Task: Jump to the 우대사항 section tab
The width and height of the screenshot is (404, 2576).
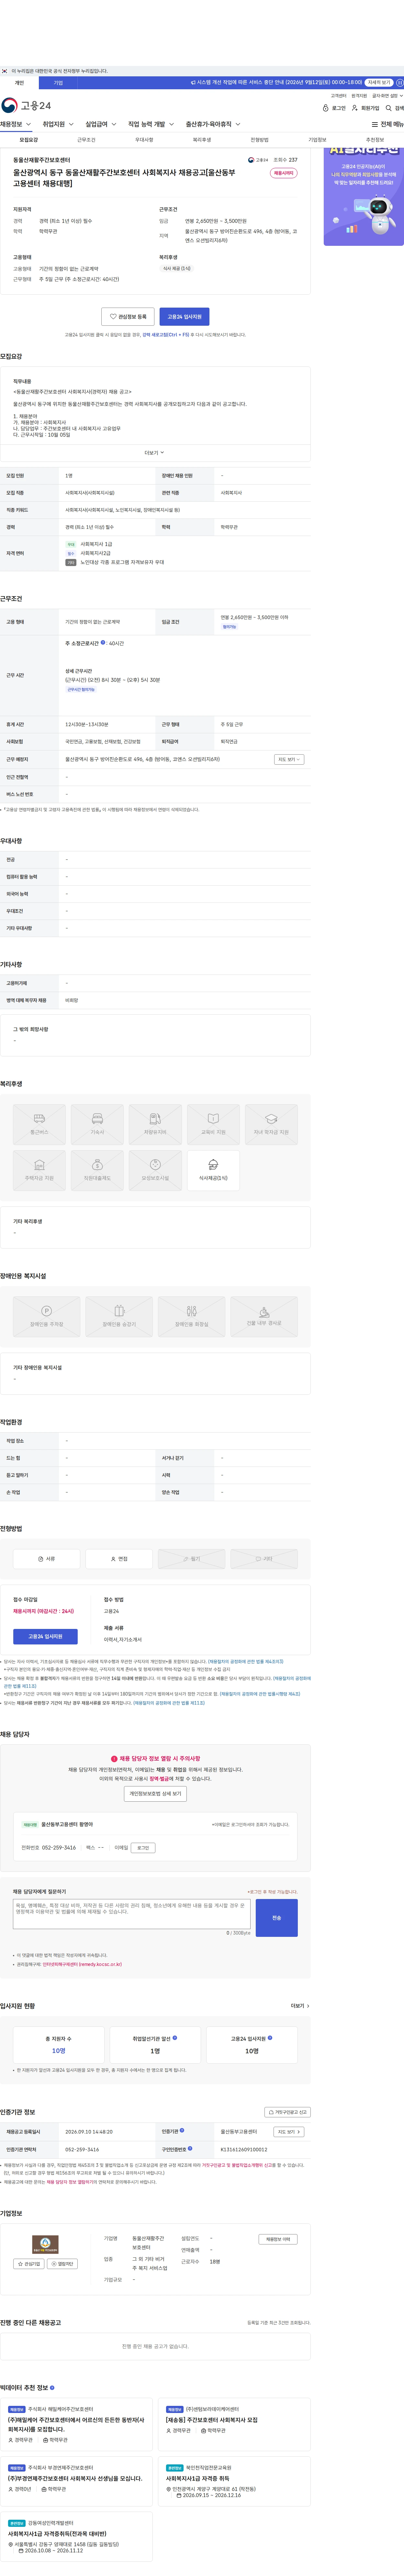Action: [x=144, y=140]
